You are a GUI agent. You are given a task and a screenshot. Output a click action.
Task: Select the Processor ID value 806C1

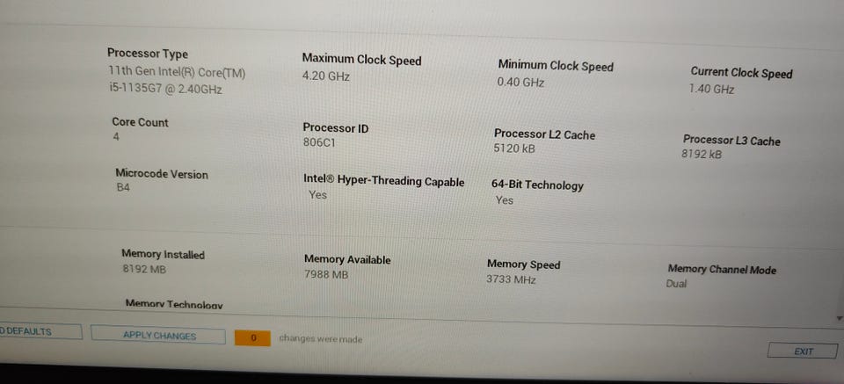tap(318, 142)
